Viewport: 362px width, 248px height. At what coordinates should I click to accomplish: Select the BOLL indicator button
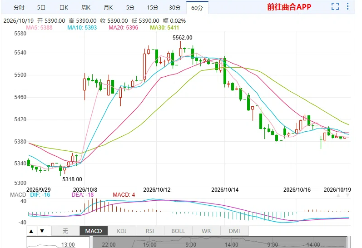[178, 231]
